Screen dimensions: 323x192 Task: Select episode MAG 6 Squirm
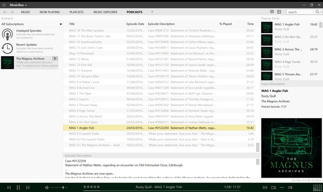159,99
